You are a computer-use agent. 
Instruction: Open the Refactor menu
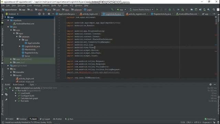coord(46,6)
